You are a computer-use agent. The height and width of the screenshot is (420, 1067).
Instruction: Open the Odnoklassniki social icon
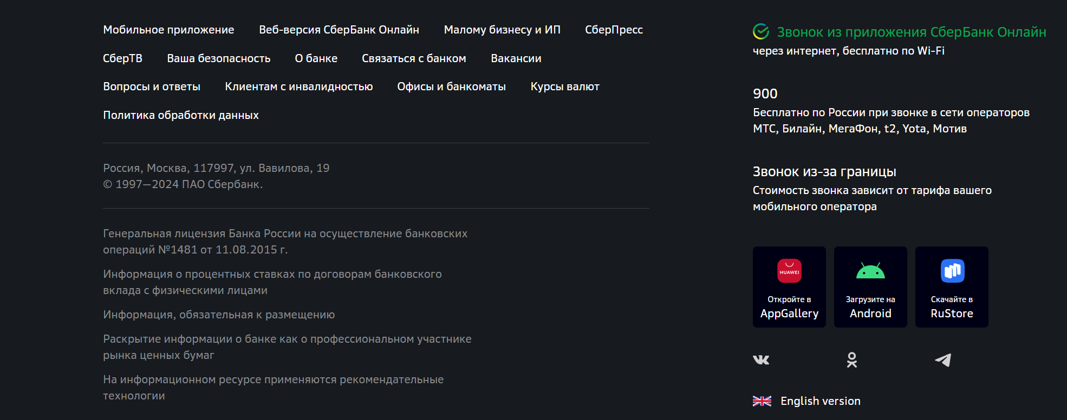tap(852, 360)
